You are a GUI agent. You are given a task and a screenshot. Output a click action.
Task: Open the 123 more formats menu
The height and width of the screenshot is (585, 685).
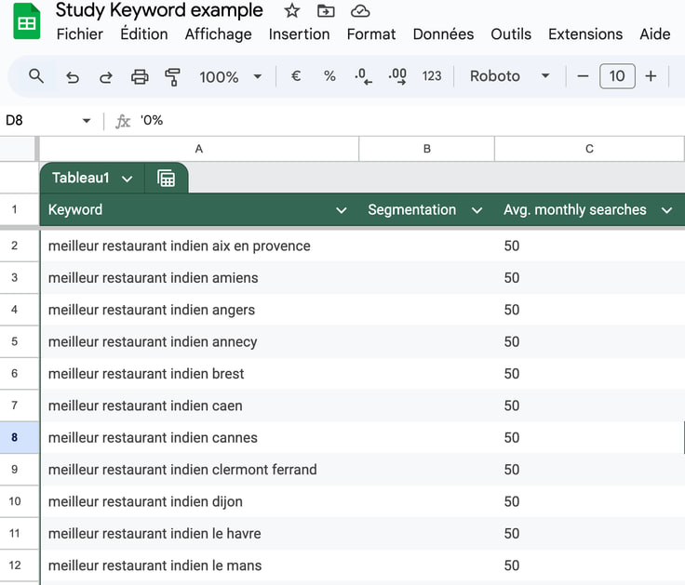[432, 76]
